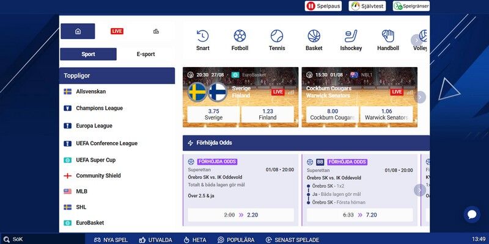
Task: Click the LIVE badge on Sverige–Finland card
Action: pos(278,92)
